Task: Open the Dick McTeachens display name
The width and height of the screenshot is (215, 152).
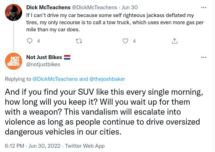Action: (x=48, y=7)
